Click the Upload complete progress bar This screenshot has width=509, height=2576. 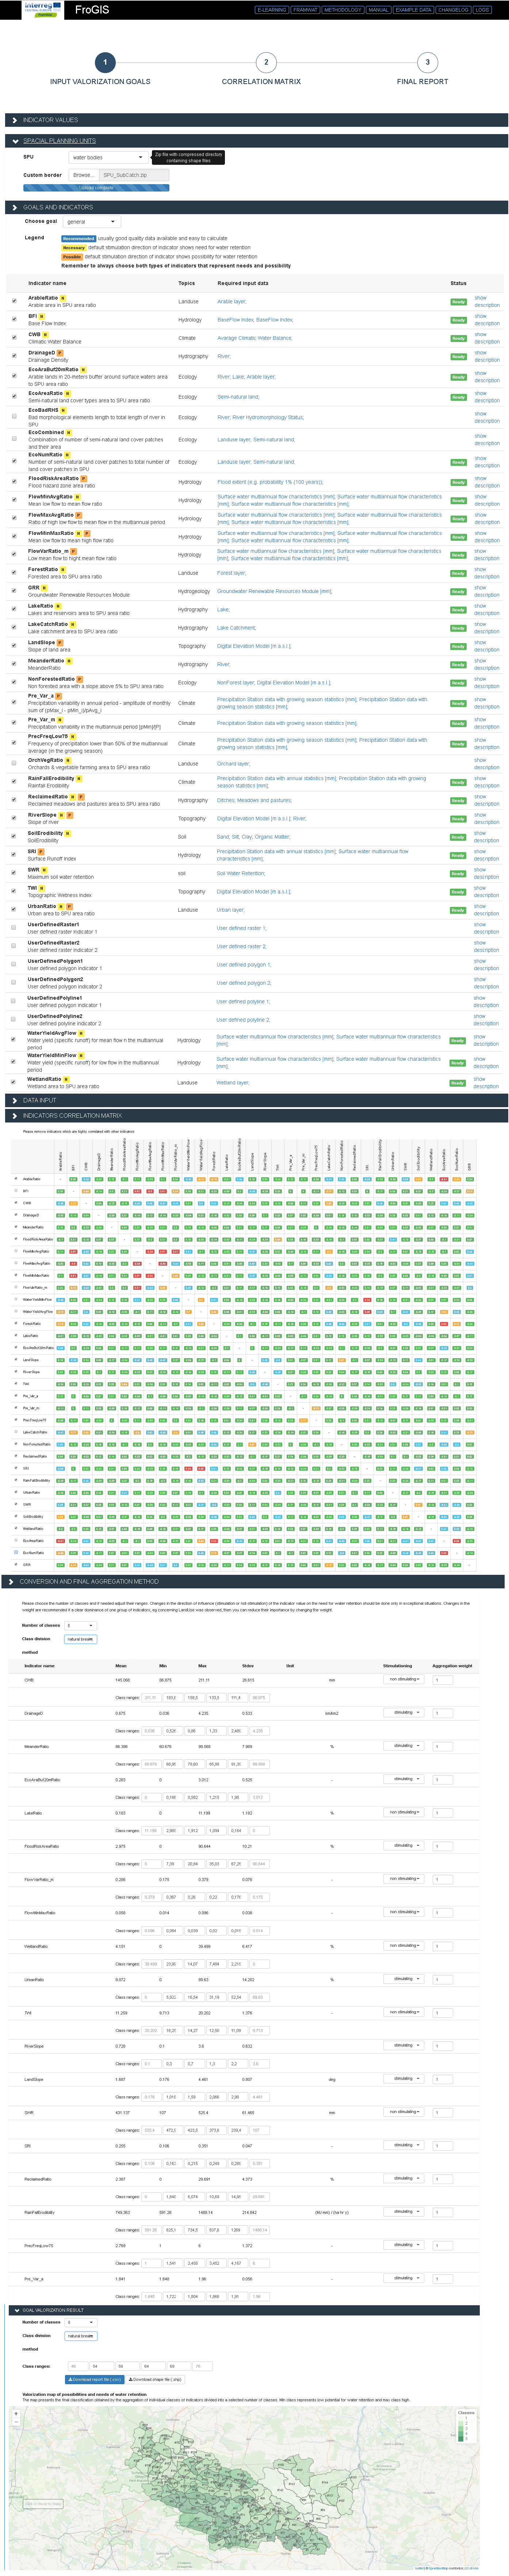pos(96,188)
